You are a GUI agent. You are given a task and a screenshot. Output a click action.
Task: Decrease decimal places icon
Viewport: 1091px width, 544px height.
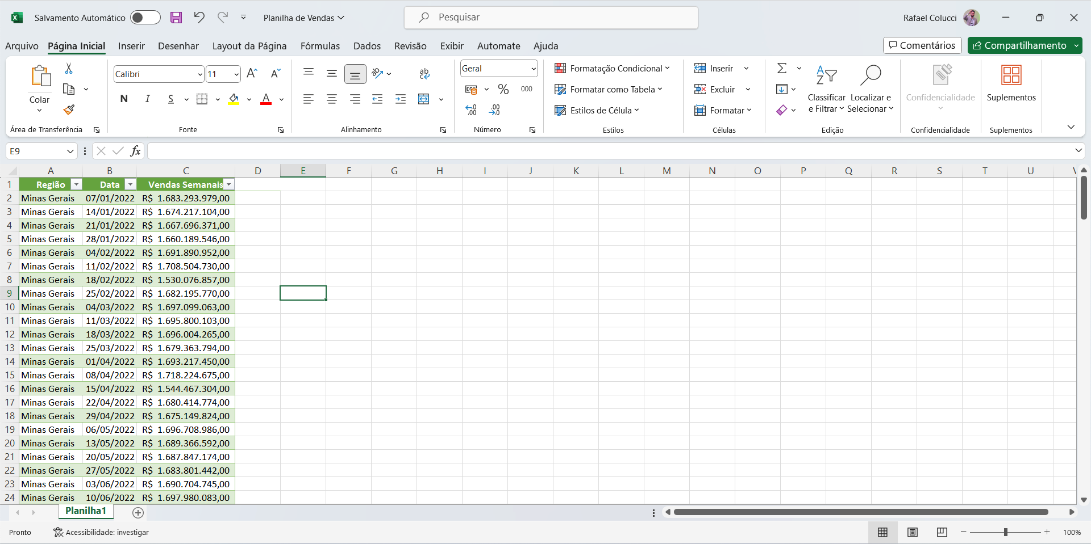tap(494, 110)
